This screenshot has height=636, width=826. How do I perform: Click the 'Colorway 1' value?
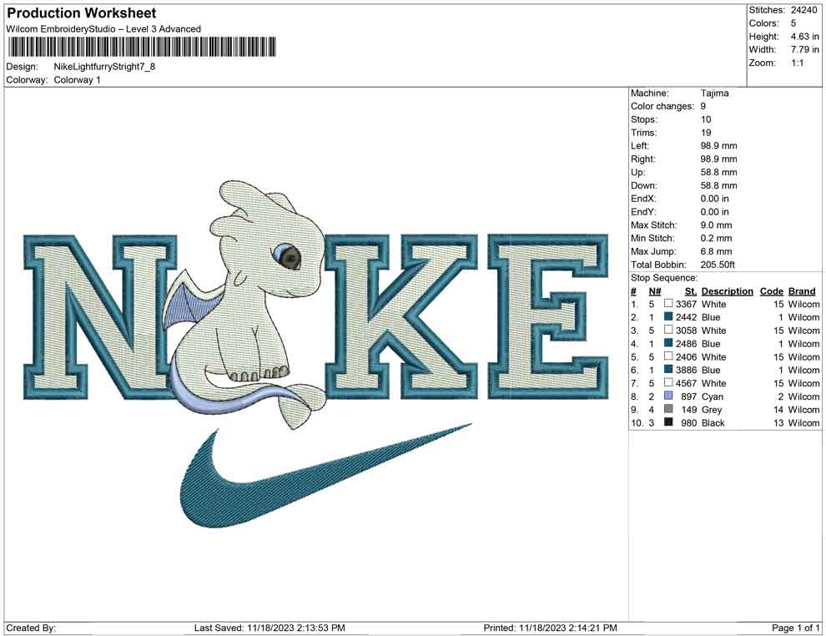pos(77,80)
